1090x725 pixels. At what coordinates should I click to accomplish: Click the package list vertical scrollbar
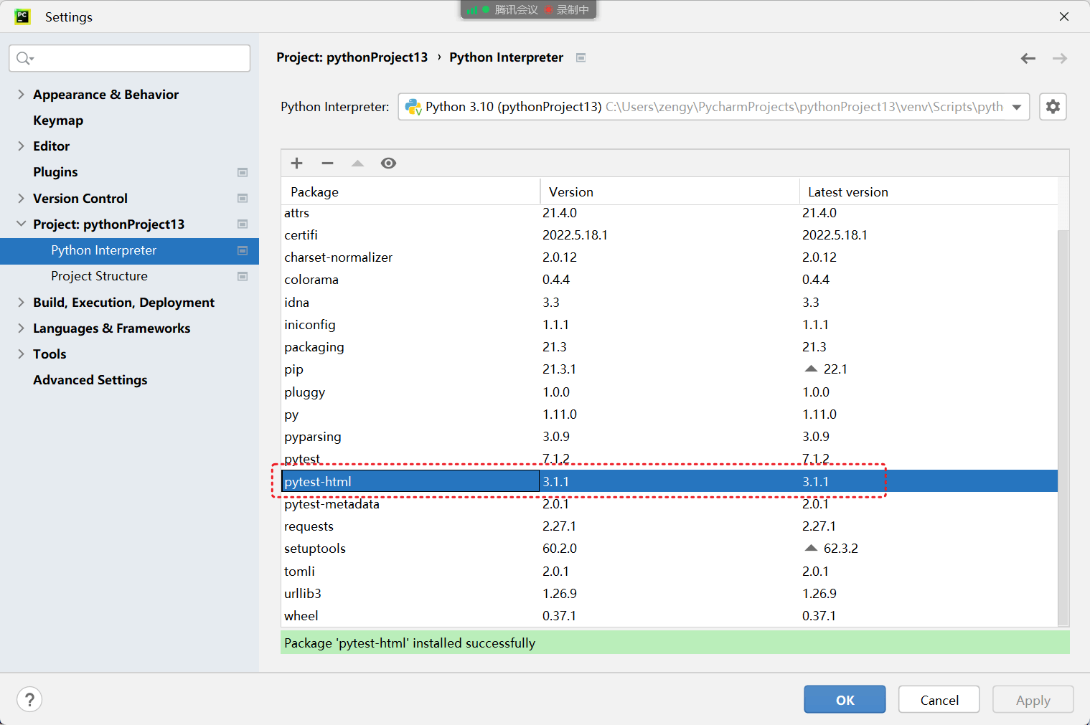point(1063,427)
